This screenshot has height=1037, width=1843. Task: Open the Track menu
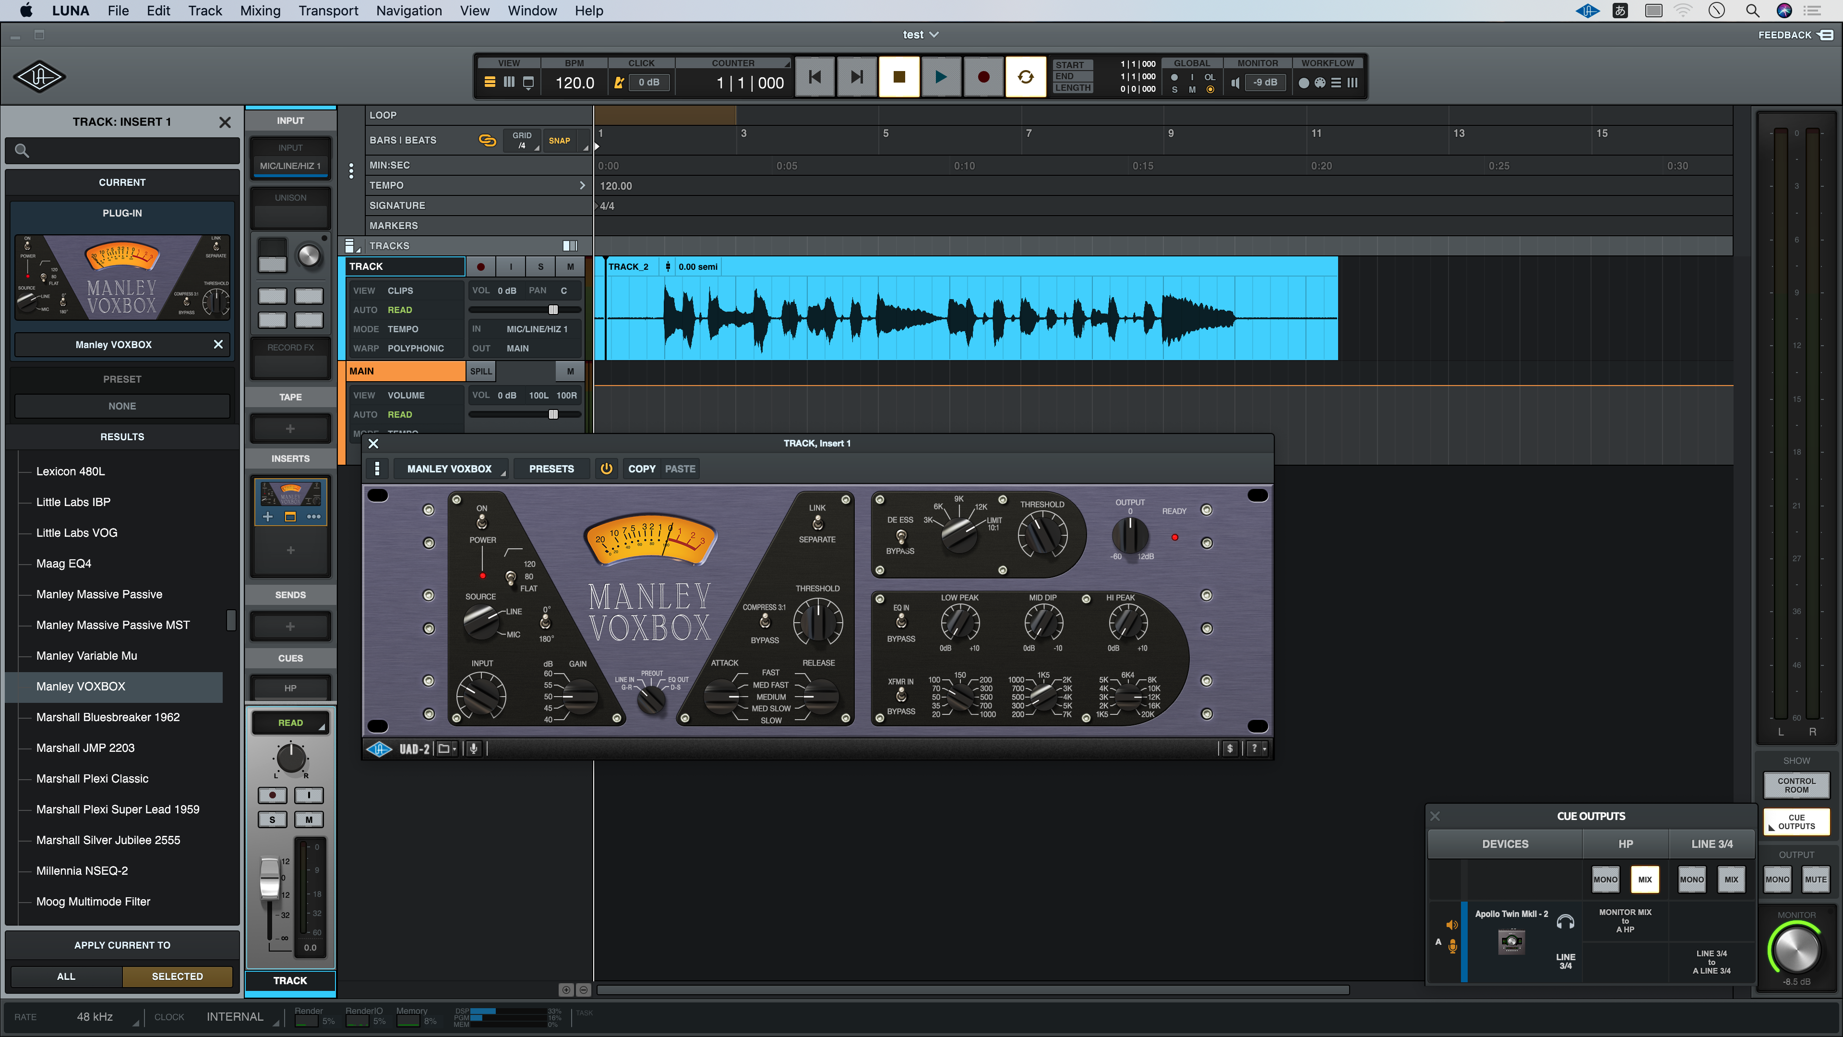click(x=205, y=11)
